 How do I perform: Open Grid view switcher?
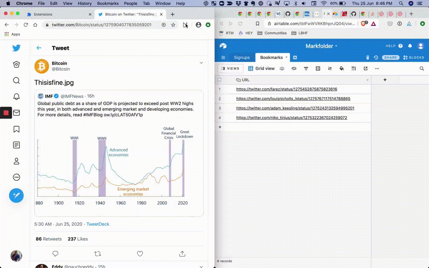point(261,68)
